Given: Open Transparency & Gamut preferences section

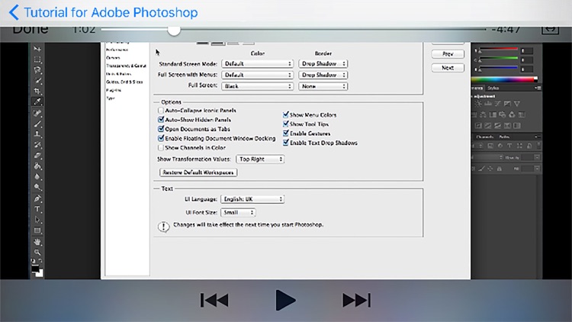Looking at the screenshot, I should [x=126, y=66].
